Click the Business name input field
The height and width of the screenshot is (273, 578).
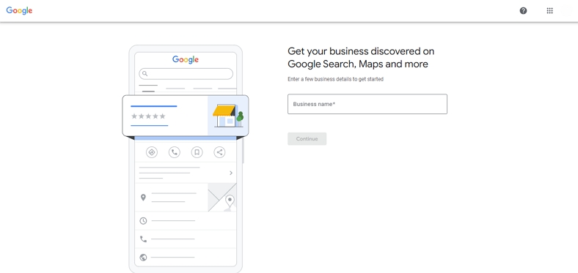[x=367, y=104]
